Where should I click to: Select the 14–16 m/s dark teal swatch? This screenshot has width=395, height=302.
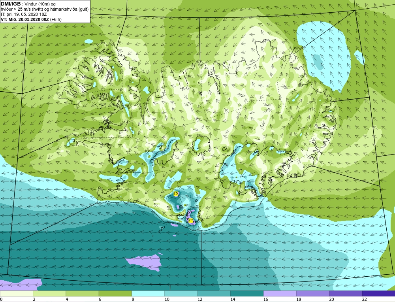pos(247,293)
